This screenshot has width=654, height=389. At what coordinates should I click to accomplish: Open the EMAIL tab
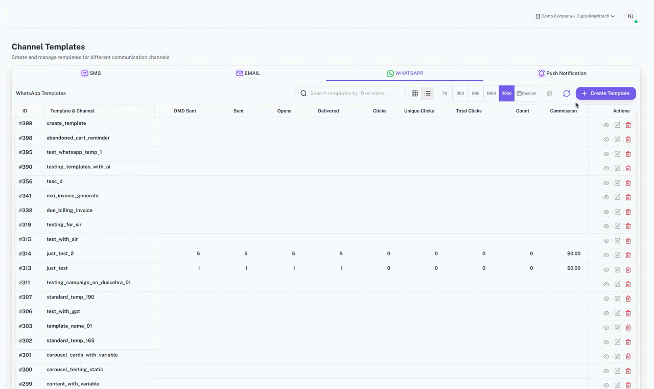(x=248, y=73)
